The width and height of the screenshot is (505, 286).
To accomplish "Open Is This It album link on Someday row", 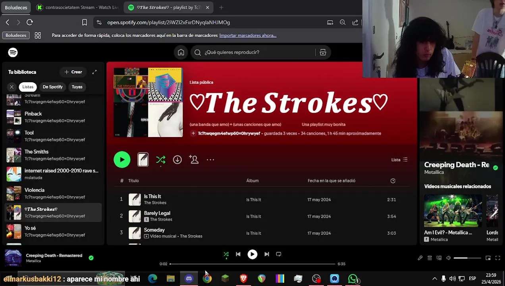I will point(254,233).
